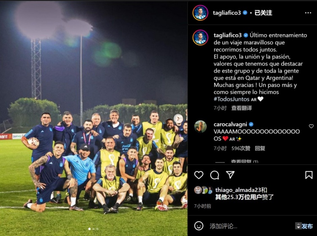
Task: Like the post with the heart icon
Action: [199, 175]
